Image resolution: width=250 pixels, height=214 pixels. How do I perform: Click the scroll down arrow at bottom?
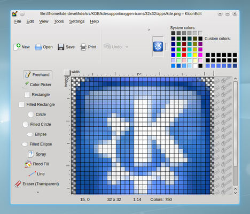tap(235, 193)
